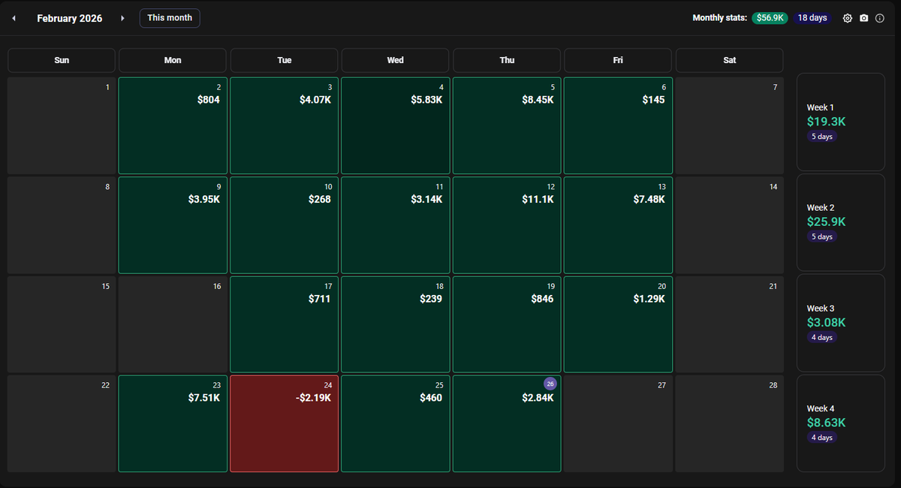Click the Week 4 total $8.63K
The height and width of the screenshot is (488, 901).
[827, 423]
